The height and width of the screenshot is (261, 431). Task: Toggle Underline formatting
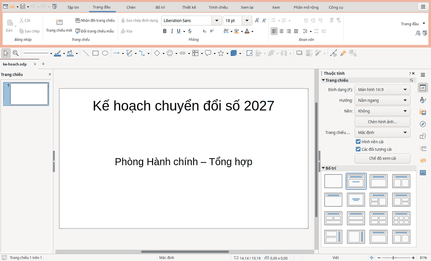coord(179,31)
